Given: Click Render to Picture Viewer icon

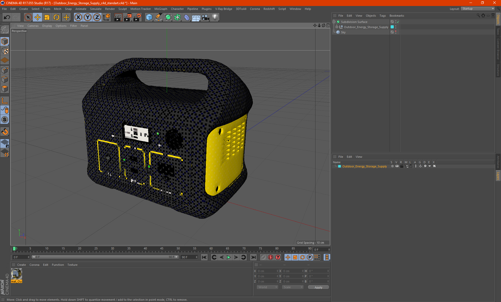Looking at the screenshot, I should coord(128,17).
